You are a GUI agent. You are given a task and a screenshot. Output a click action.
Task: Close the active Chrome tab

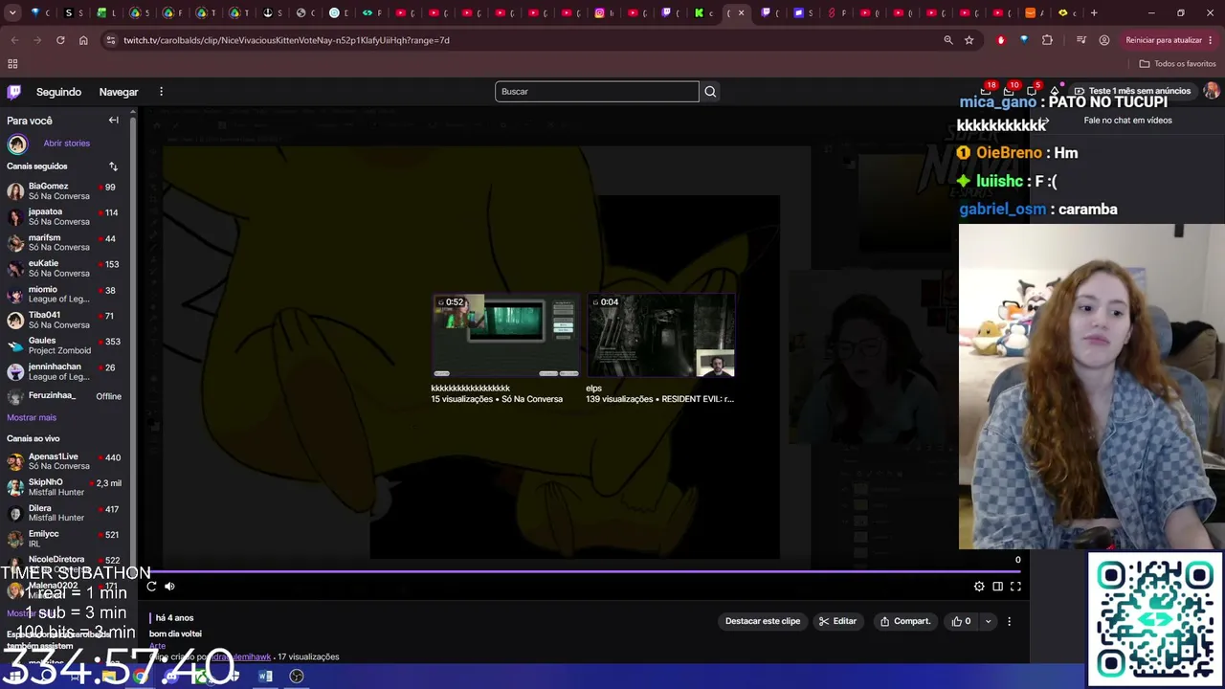741,13
